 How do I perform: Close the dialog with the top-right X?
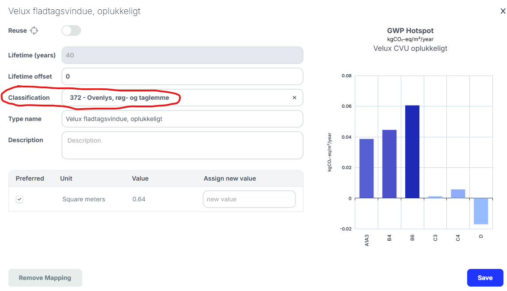pyautogui.click(x=503, y=11)
